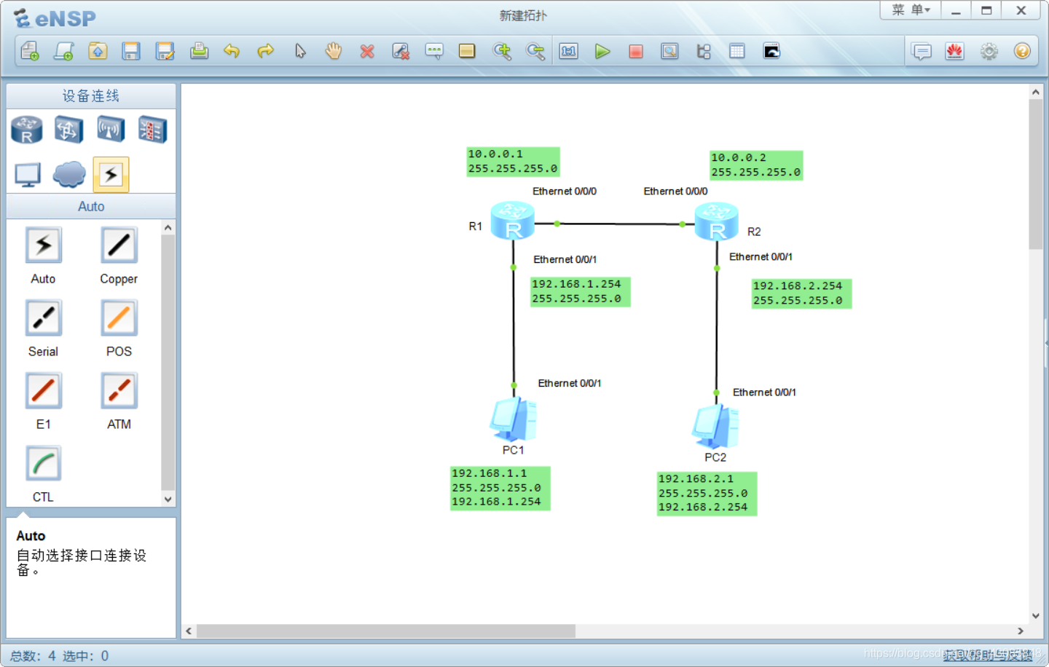Open the CLI terminal window icon

[771, 51]
